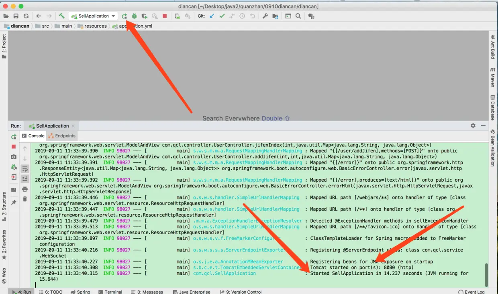Switch to the Endpoints tab

tap(62, 136)
